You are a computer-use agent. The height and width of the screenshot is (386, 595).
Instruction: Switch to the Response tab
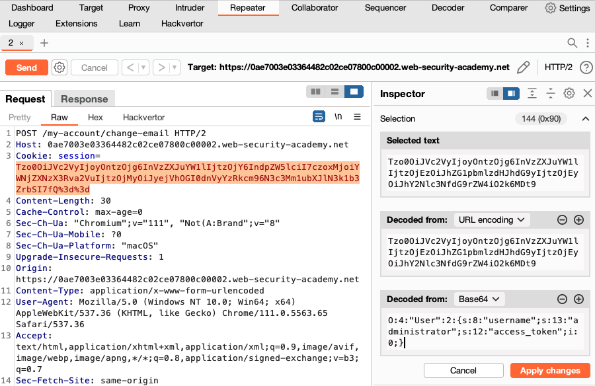84,98
